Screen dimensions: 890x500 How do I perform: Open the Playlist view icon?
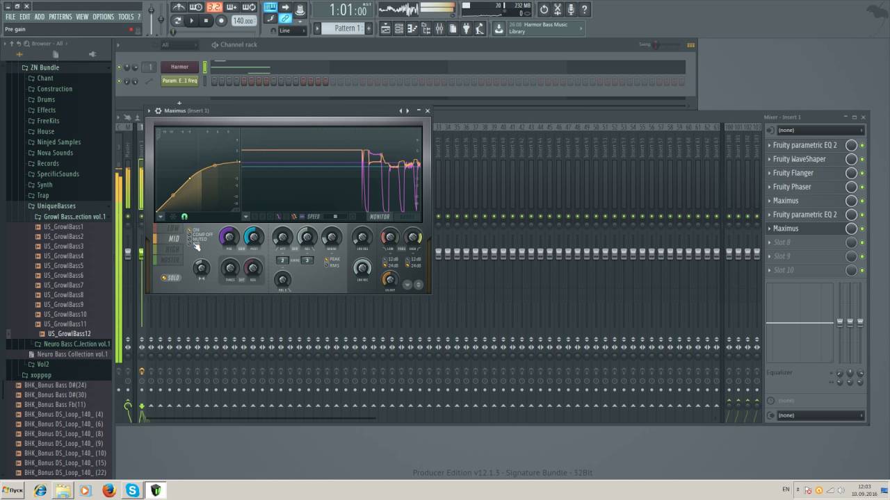tap(385, 28)
